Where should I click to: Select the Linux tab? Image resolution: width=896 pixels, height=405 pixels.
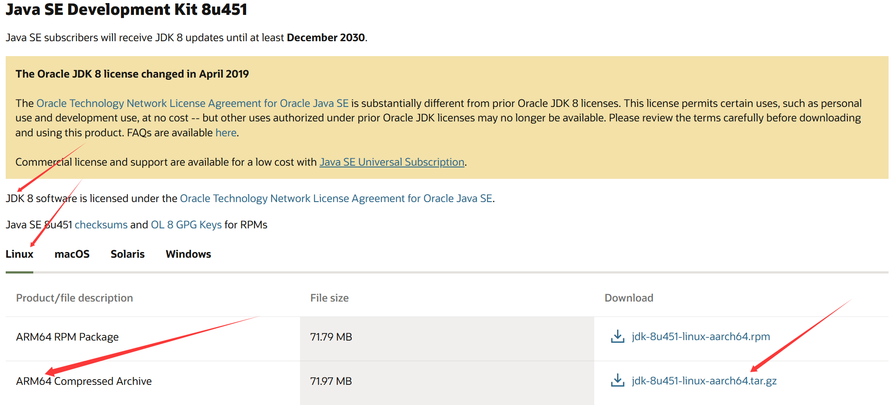pyautogui.click(x=19, y=254)
